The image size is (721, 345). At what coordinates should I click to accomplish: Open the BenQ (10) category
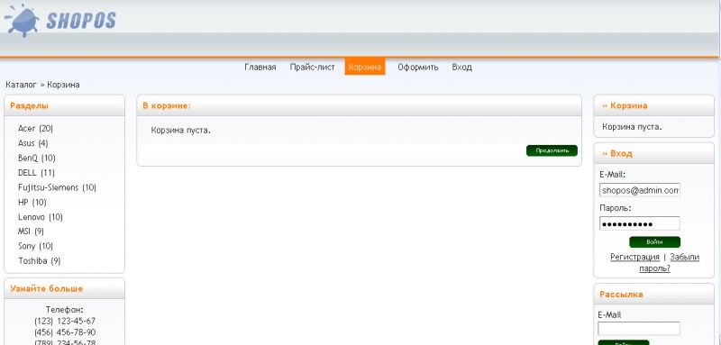pos(37,158)
